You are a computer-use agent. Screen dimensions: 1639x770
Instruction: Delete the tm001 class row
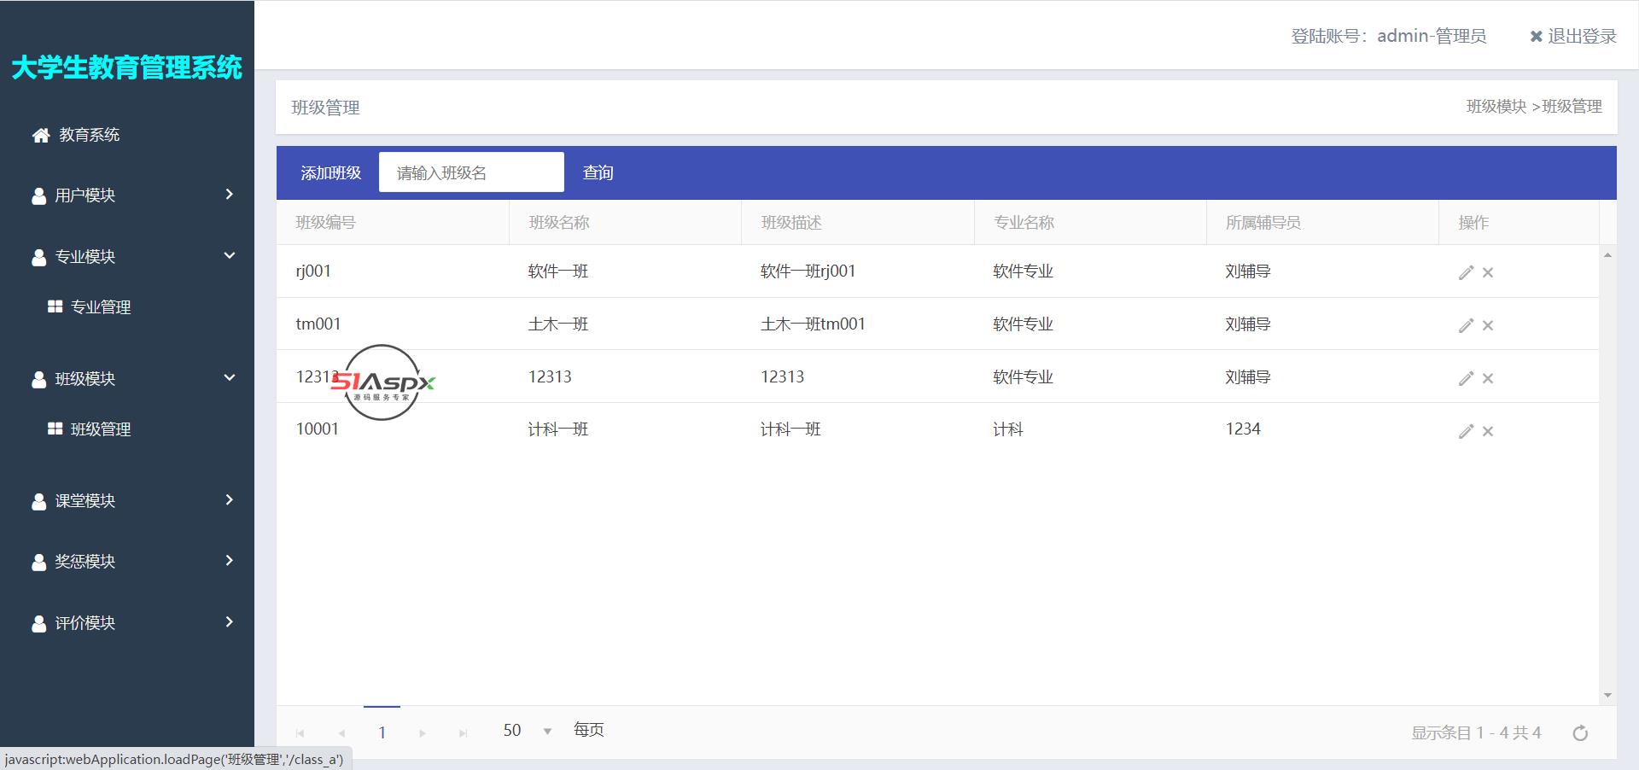point(1488,325)
